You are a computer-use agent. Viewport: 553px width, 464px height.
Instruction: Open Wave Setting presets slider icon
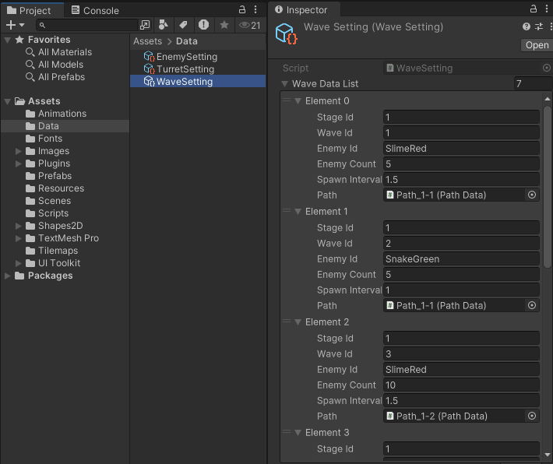(x=539, y=26)
